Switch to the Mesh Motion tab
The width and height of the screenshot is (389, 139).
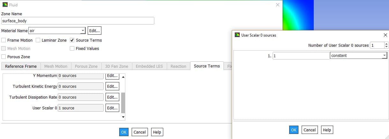tap(56, 66)
